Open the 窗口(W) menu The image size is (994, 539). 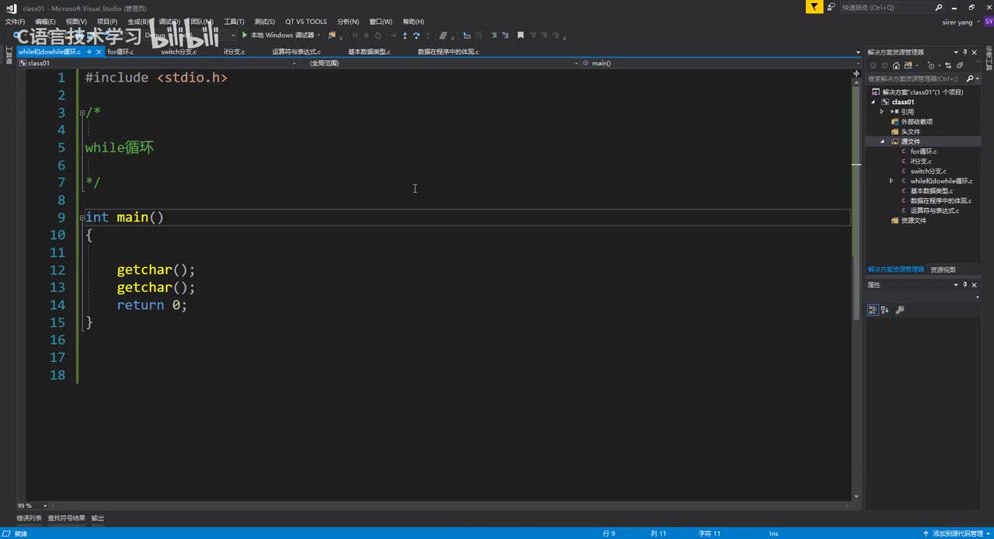click(381, 22)
